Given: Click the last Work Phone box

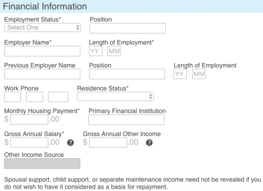Looking at the screenshot, I should [58, 97].
